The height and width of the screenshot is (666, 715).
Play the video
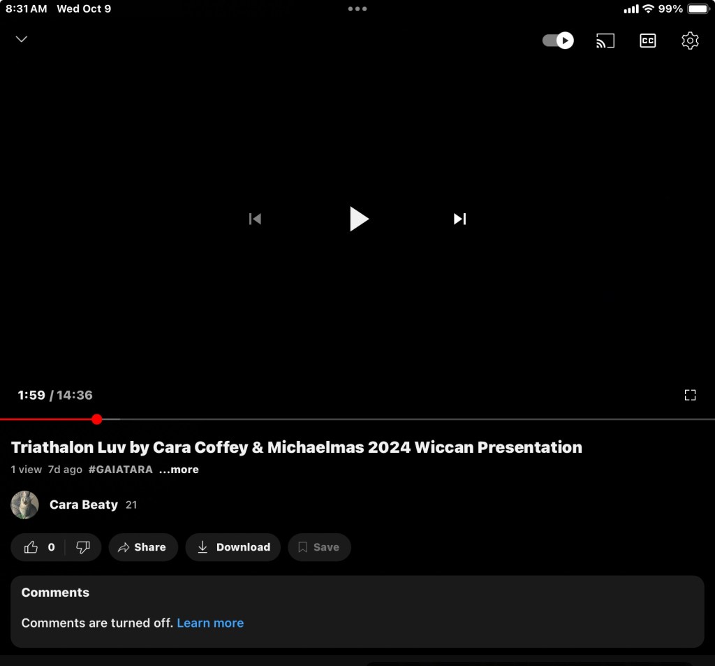pyautogui.click(x=358, y=219)
